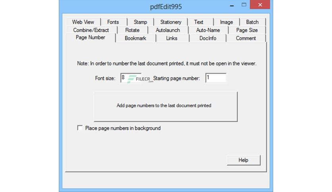Select the Bookmark tab
This screenshot has height=192, width=332.
click(x=135, y=38)
